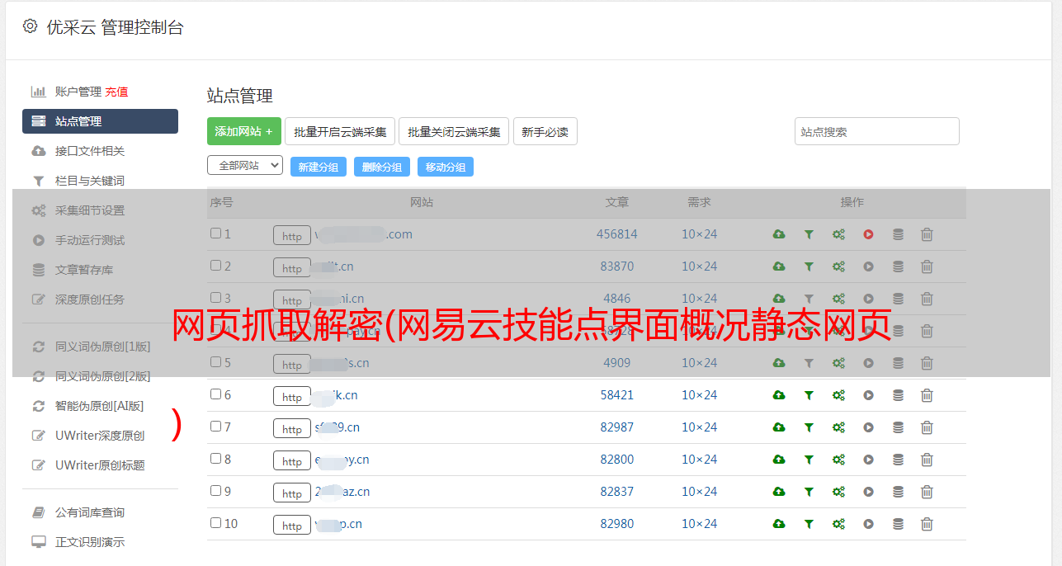Image resolution: width=1062 pixels, height=566 pixels.
Task: Click the green 添加网站 + button
Action: [x=244, y=131]
